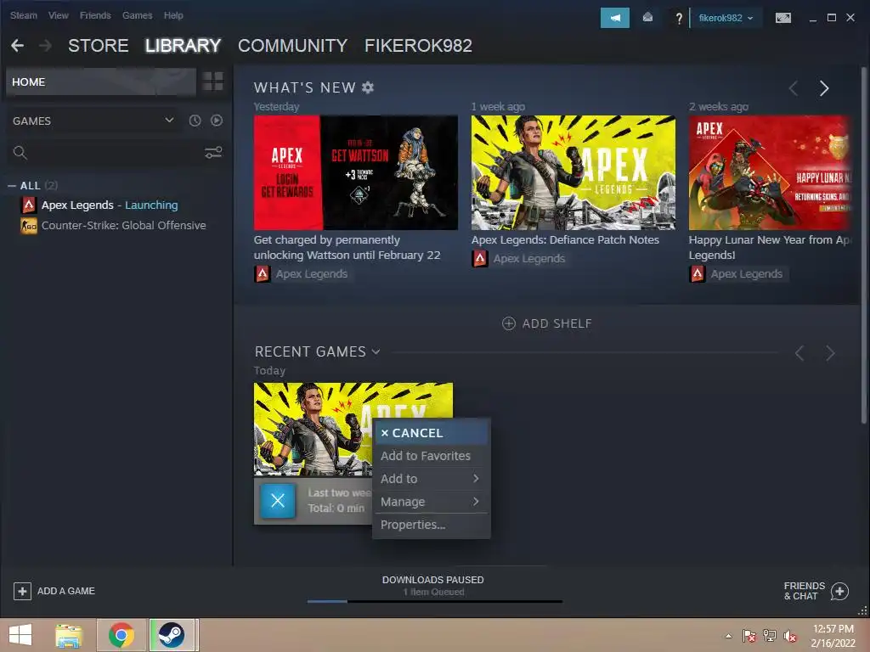This screenshot has width=870, height=652.
Task: Open the inbox envelope icon
Action: click(647, 18)
